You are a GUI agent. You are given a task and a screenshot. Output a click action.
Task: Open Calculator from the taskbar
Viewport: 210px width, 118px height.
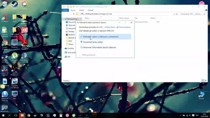(x=61, y=115)
